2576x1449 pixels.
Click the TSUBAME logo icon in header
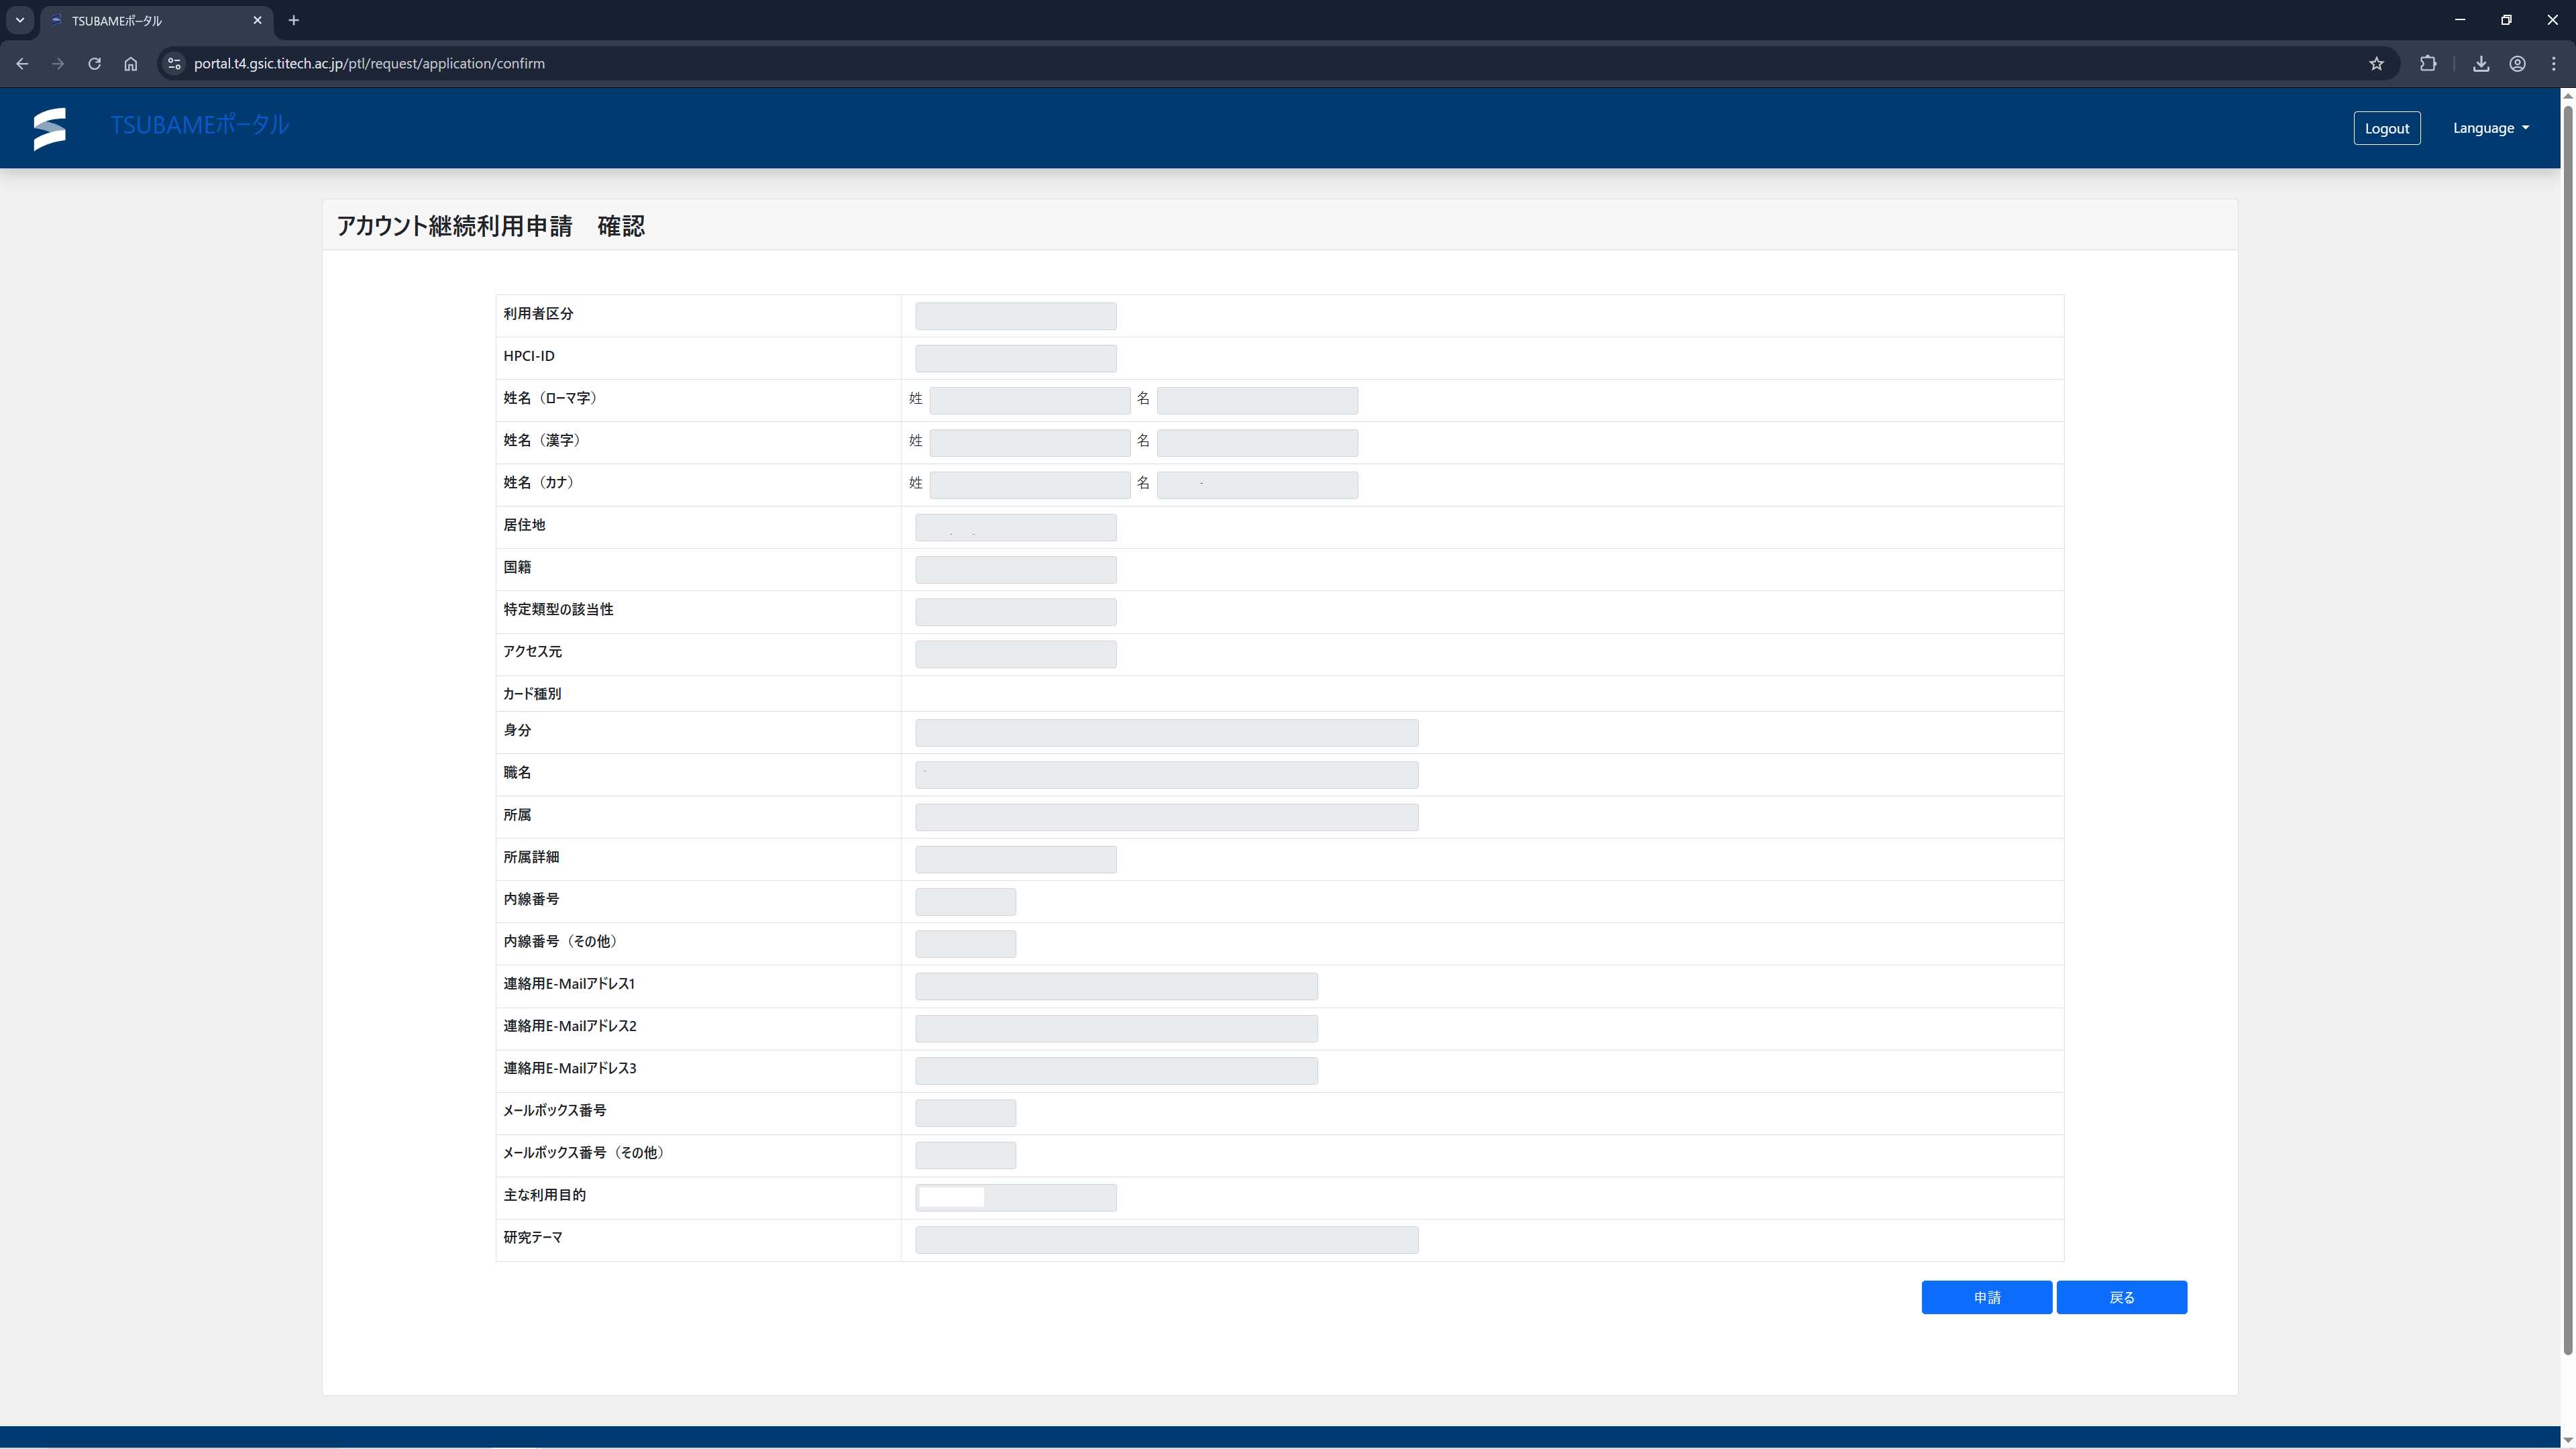[49, 128]
